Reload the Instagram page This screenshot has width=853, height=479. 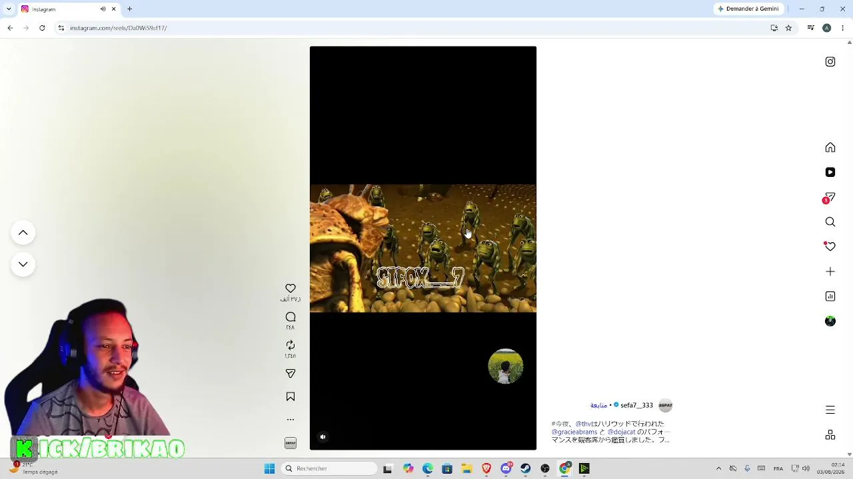42,28
